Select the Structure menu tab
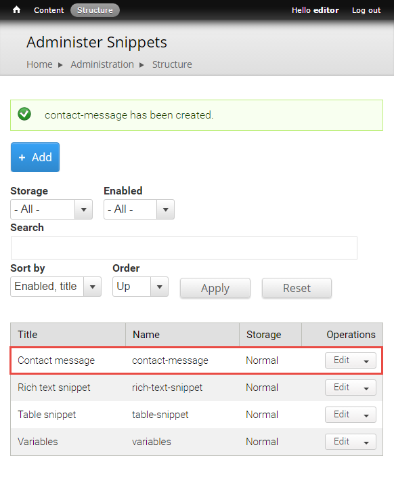Viewport: 394px width, 477px height. click(x=95, y=10)
